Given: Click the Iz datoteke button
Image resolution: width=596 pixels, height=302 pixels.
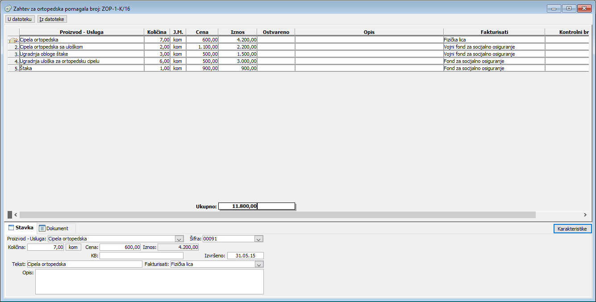Looking at the screenshot, I should [x=52, y=19].
